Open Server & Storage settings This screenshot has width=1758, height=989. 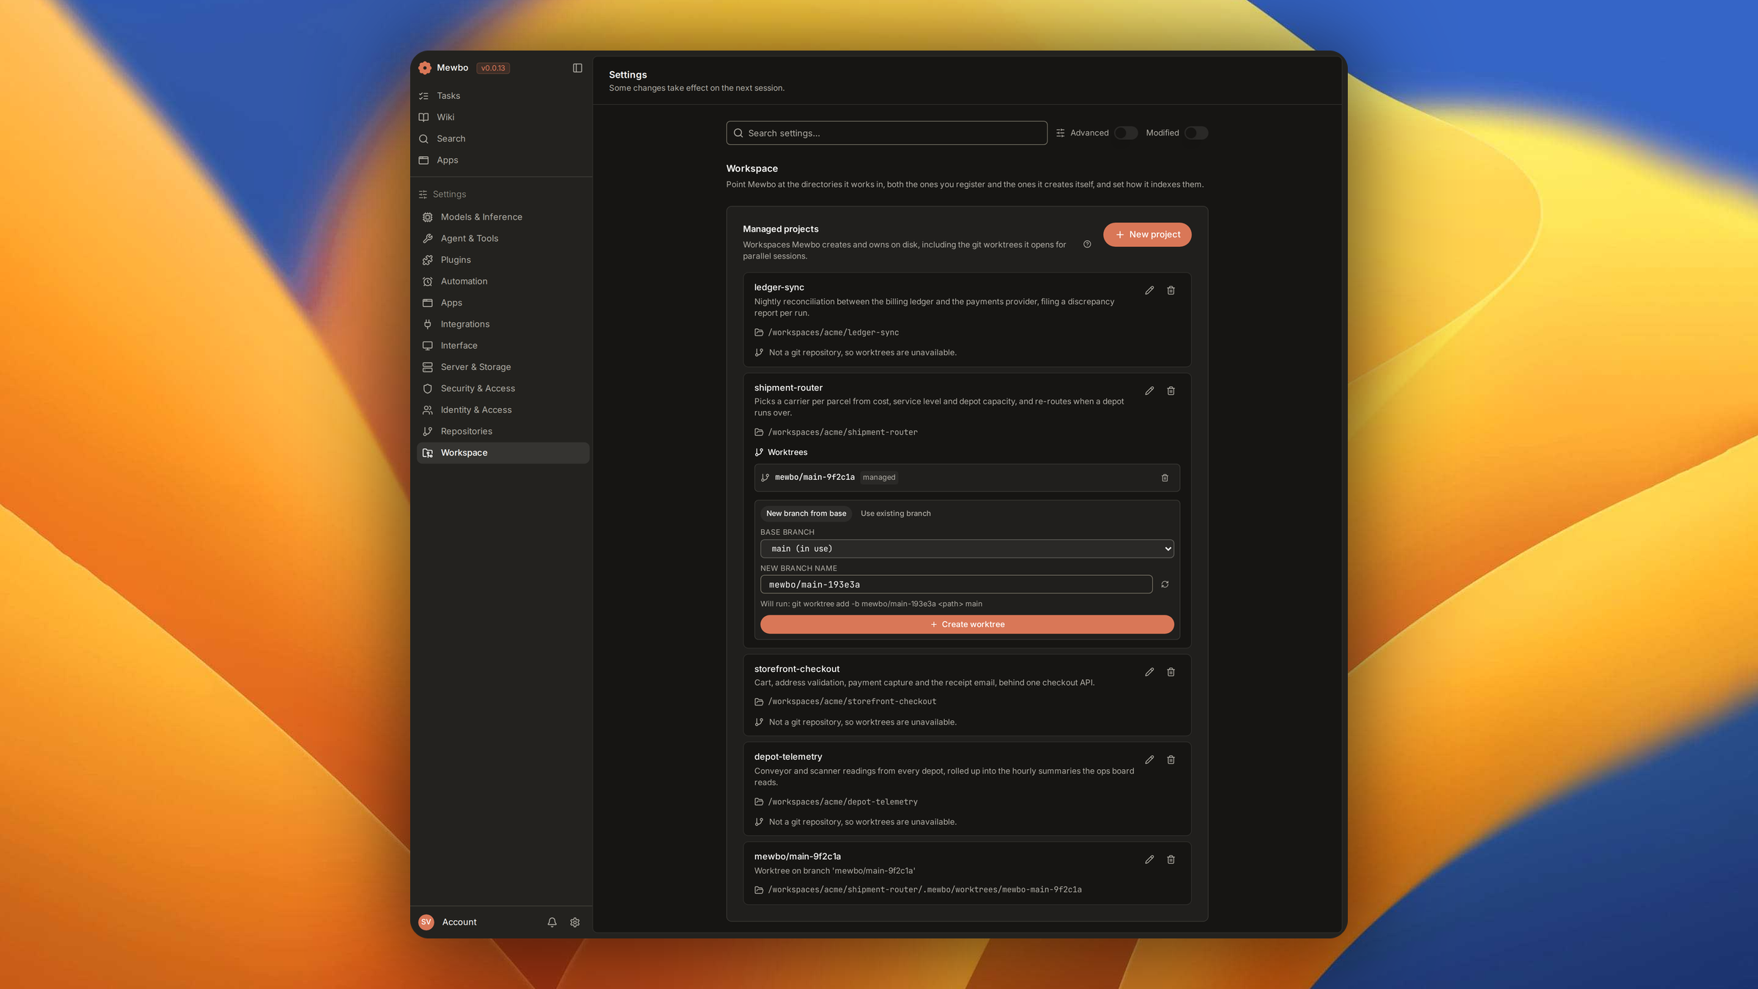point(502,367)
